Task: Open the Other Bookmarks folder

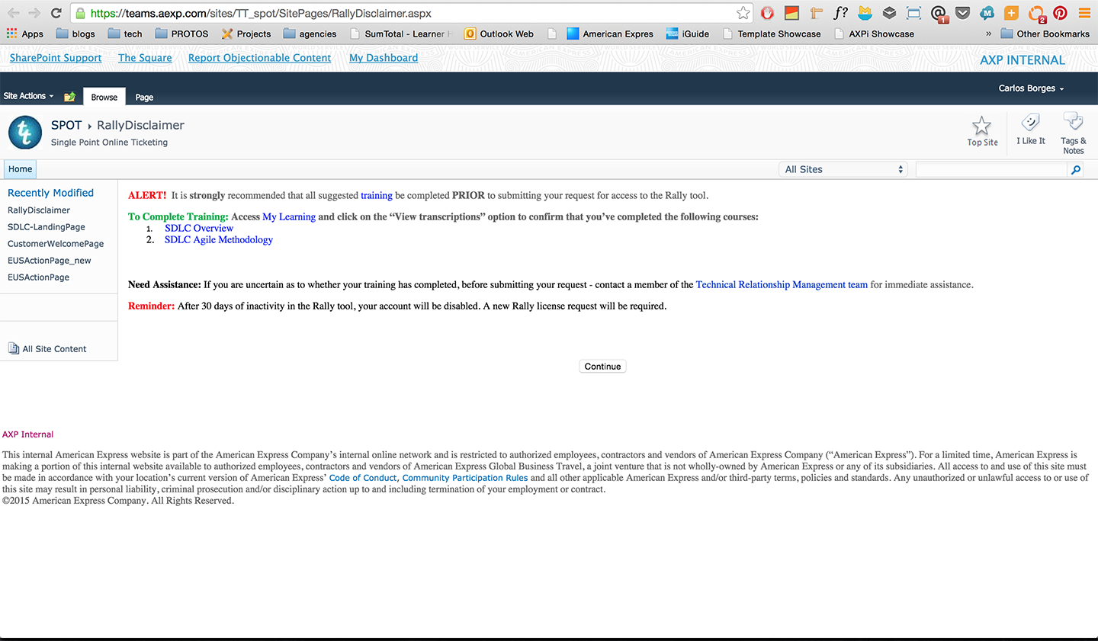Action: pos(1045,34)
